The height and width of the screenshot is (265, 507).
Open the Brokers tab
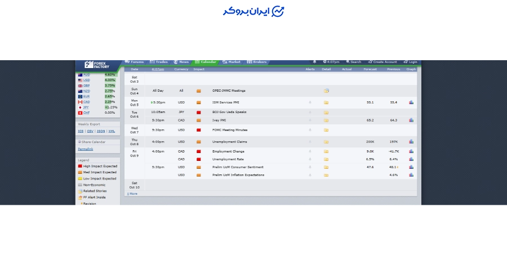click(x=257, y=62)
